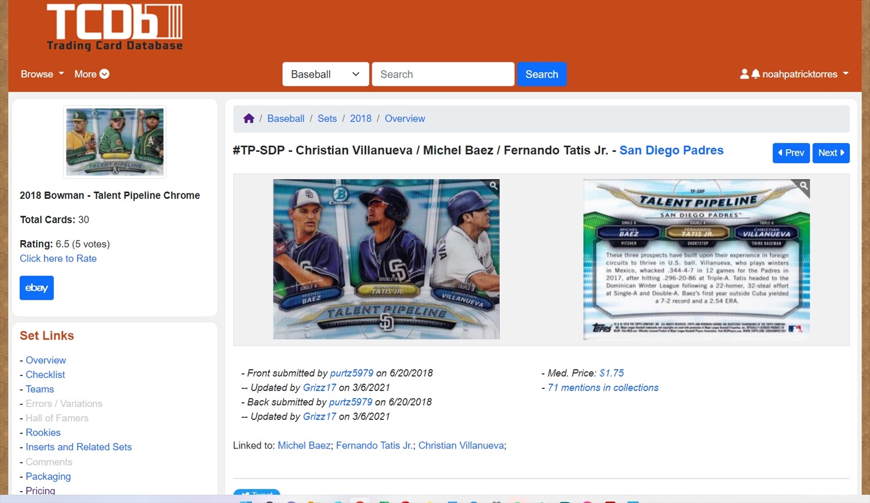Screen dimensions: 870x503
Task: Go to Baseball breadcrumb link
Action: pyautogui.click(x=285, y=118)
